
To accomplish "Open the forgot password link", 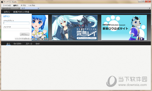I will click(x=23, y=38).
